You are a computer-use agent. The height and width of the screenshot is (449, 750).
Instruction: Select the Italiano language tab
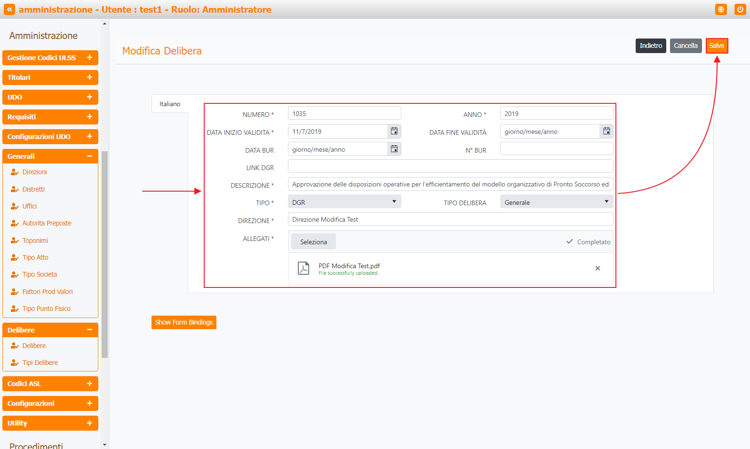(x=170, y=104)
